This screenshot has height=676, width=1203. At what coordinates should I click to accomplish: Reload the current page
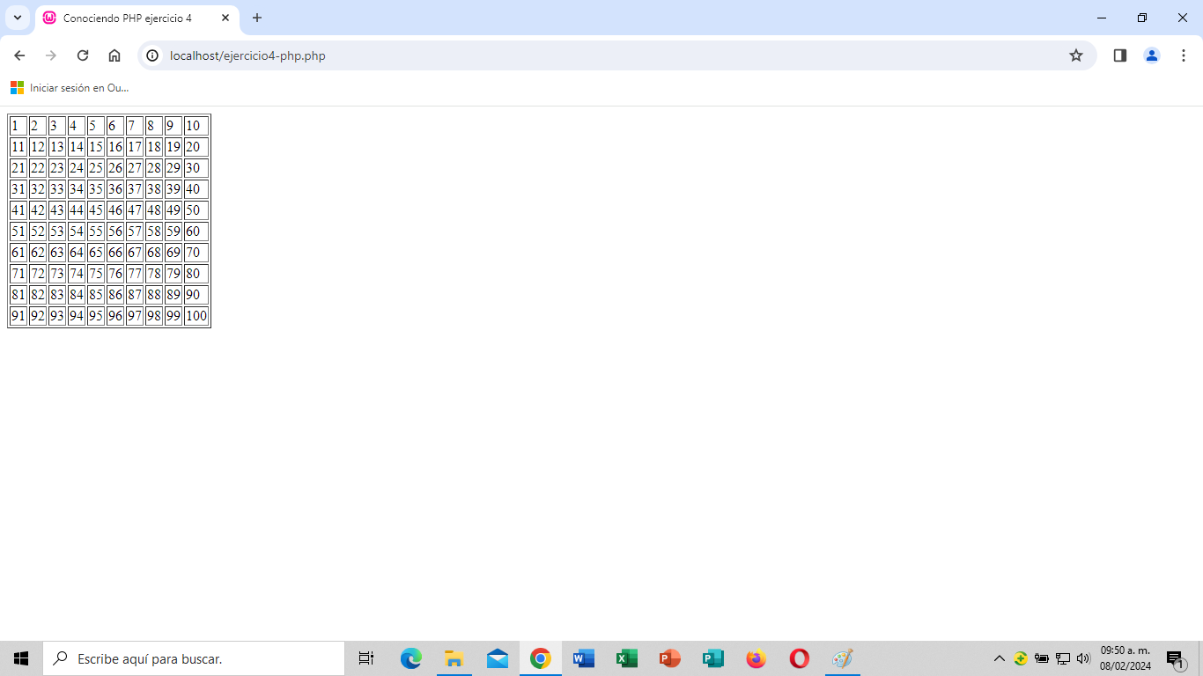tap(83, 55)
